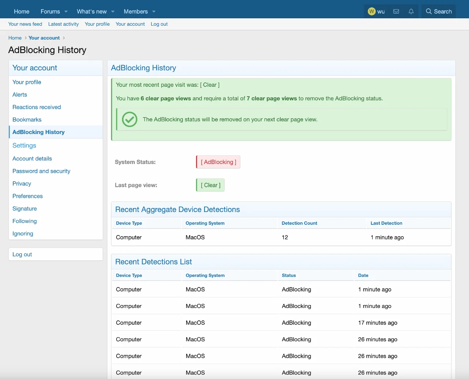The image size is (469, 379).
Task: Click the Your account breadcrumb link
Action: [x=44, y=38]
